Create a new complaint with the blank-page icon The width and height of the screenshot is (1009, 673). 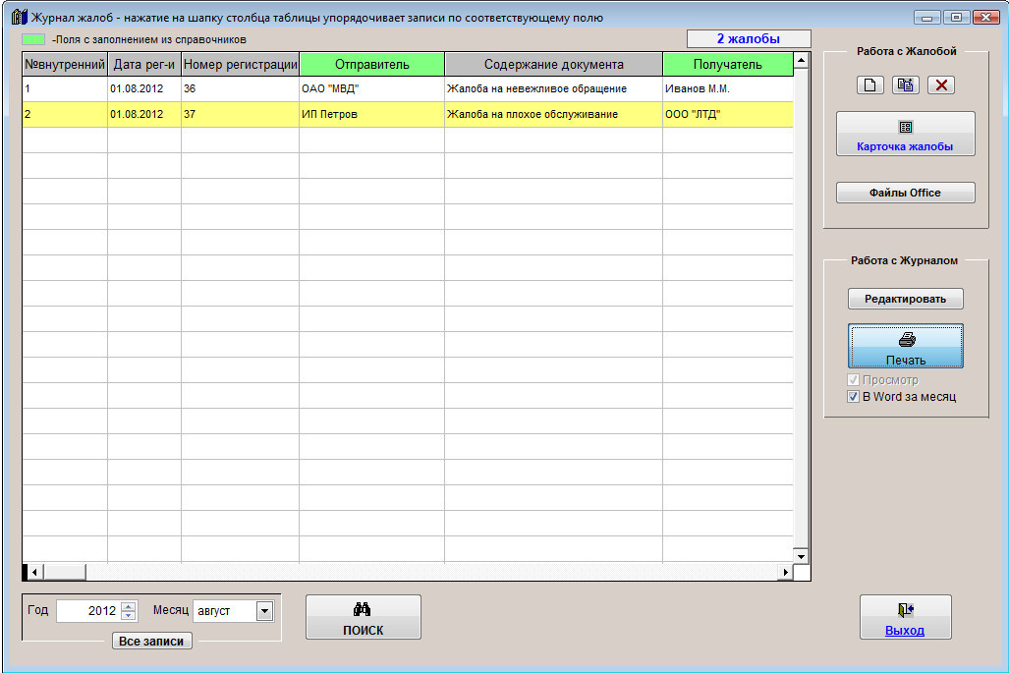pos(870,84)
